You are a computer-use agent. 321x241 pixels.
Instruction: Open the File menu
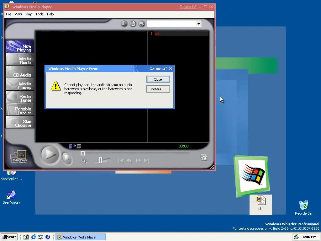(x=8, y=14)
